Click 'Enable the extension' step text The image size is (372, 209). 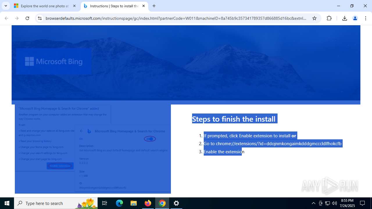coord(224,152)
